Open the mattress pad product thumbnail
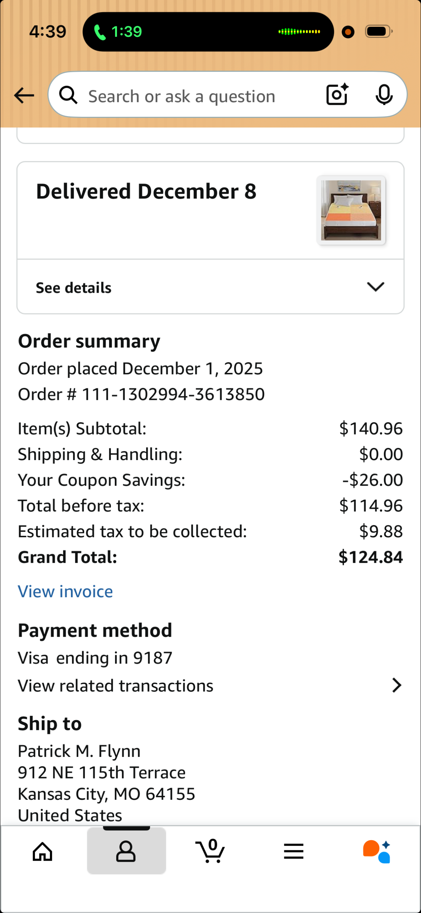Image resolution: width=421 pixels, height=913 pixels. point(351,210)
